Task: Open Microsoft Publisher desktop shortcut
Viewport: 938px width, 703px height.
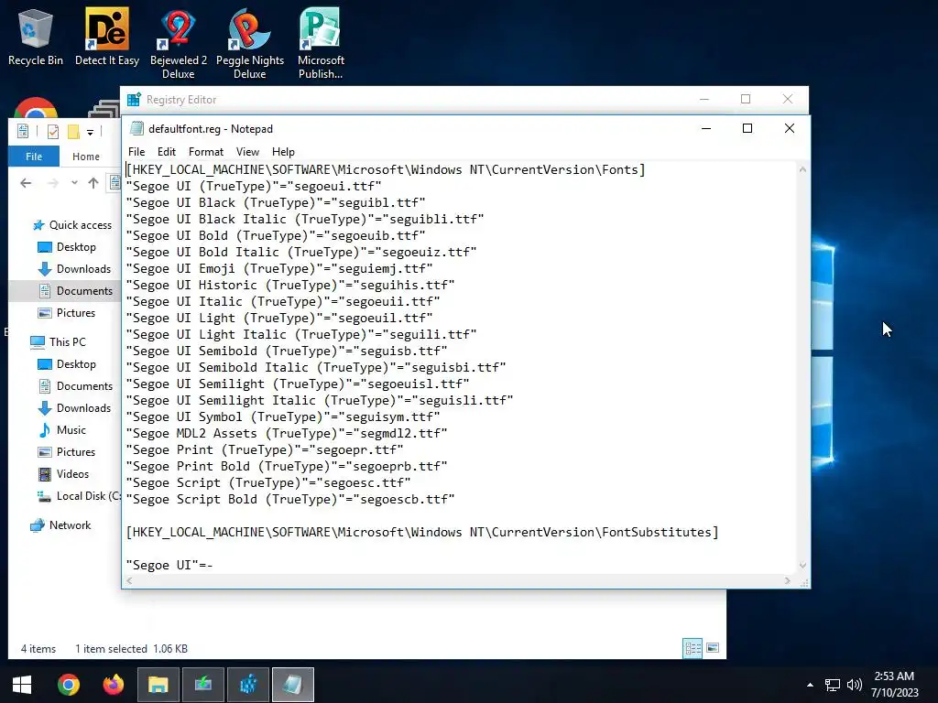Action: point(321,44)
